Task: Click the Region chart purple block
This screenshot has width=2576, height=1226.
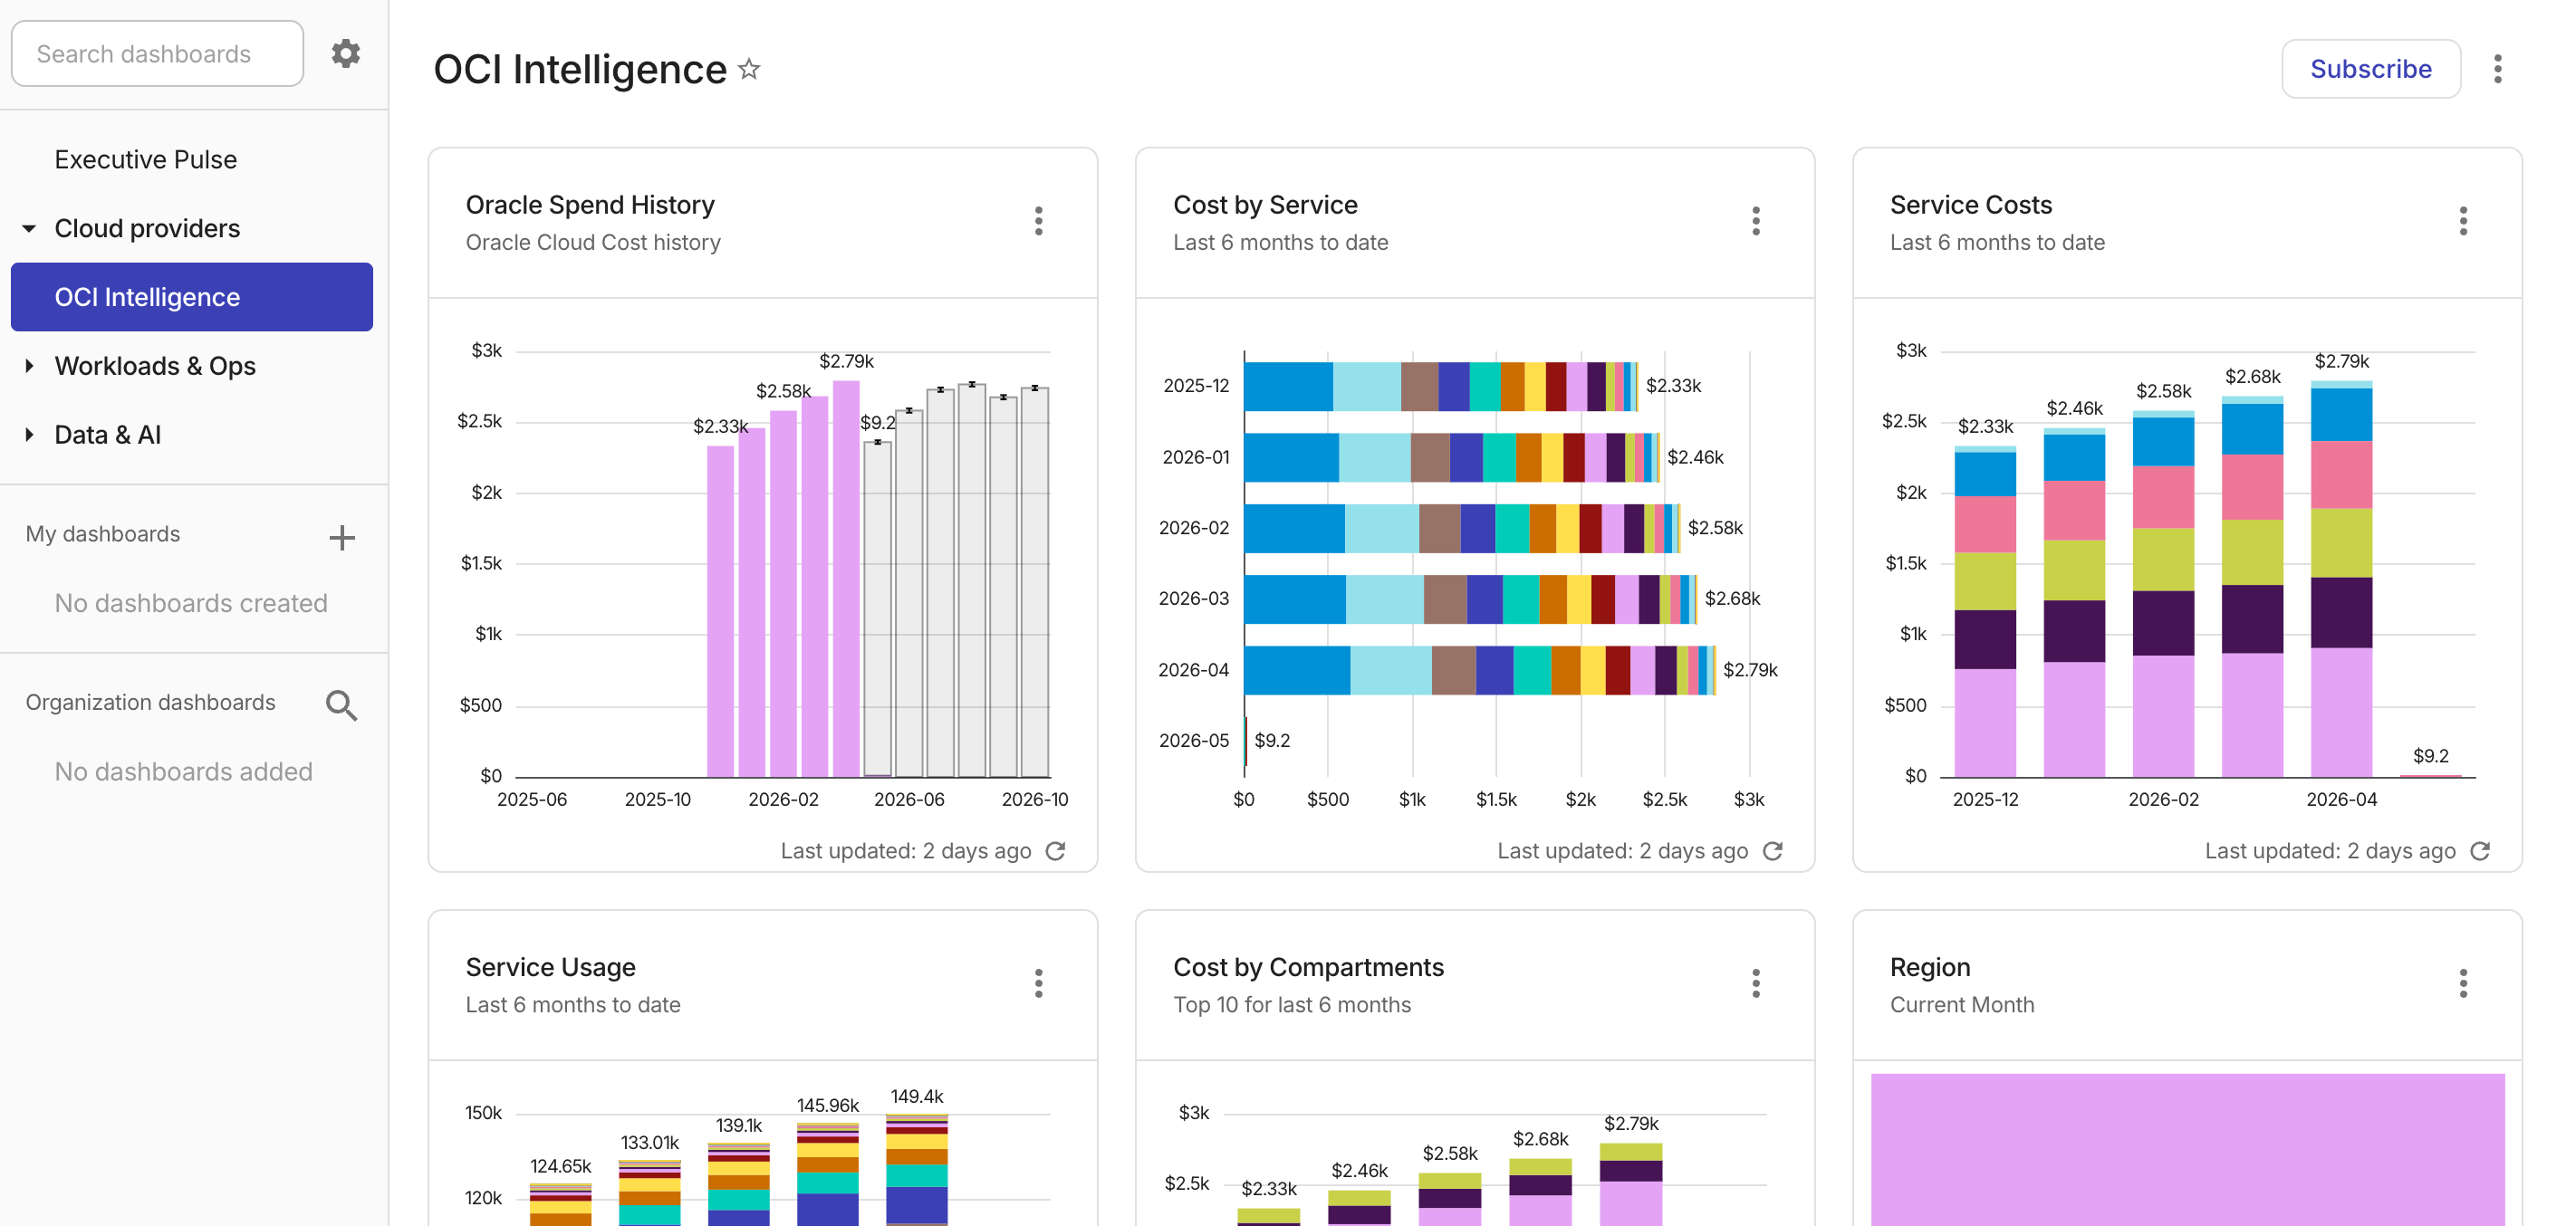Action: [x=2187, y=1150]
